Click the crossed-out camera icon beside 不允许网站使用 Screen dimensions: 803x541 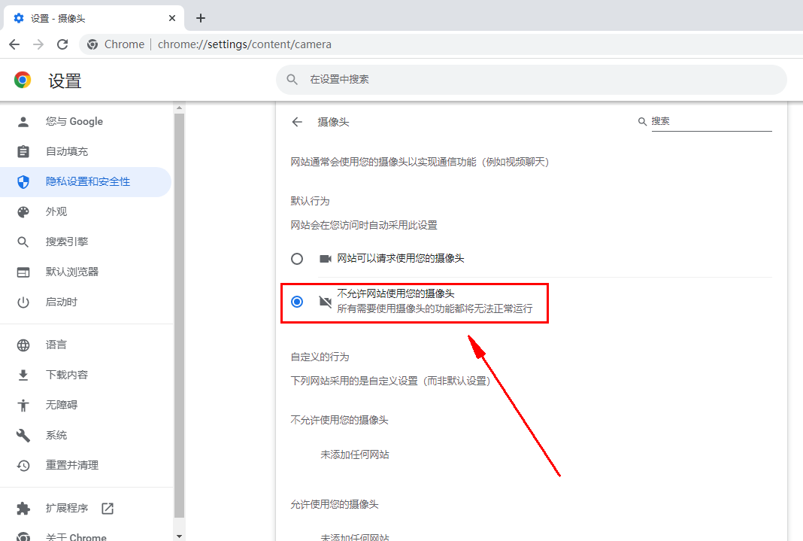pyautogui.click(x=326, y=302)
